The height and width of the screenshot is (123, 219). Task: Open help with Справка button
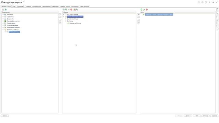(x=214, y=116)
